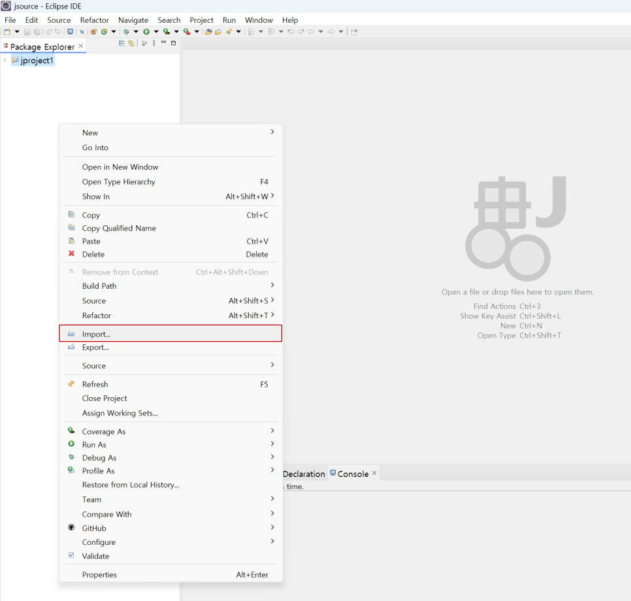The width and height of the screenshot is (631, 601).
Task: Click the Pin Editor toolbar icon
Action: pyautogui.click(x=354, y=32)
